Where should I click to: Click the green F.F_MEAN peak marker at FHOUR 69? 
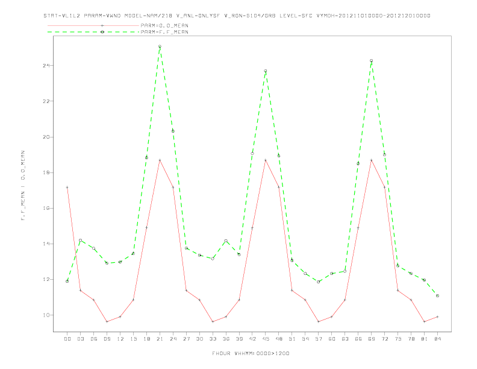(x=371, y=60)
